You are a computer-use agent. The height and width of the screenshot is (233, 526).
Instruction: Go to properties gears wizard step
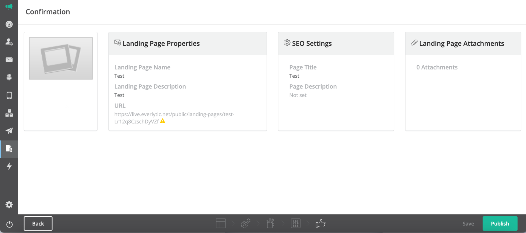(x=245, y=223)
